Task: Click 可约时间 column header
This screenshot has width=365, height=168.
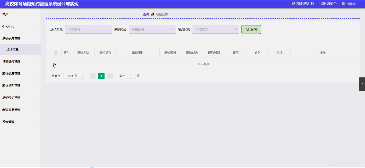Action: pos(214,53)
